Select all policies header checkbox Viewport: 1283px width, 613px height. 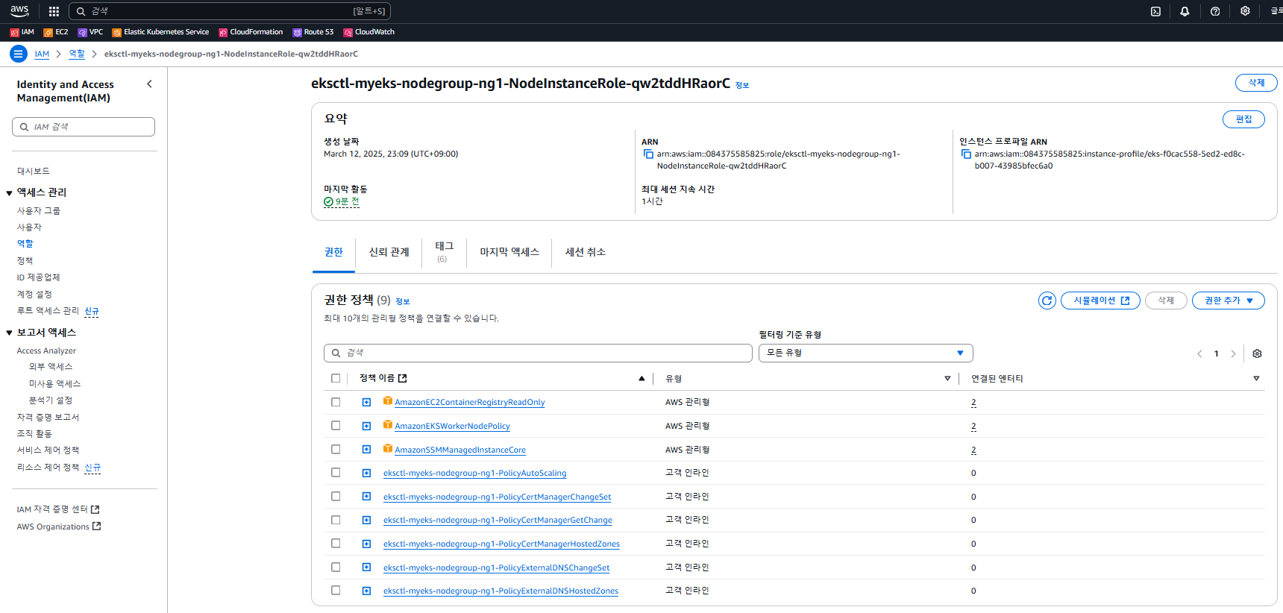pos(336,378)
